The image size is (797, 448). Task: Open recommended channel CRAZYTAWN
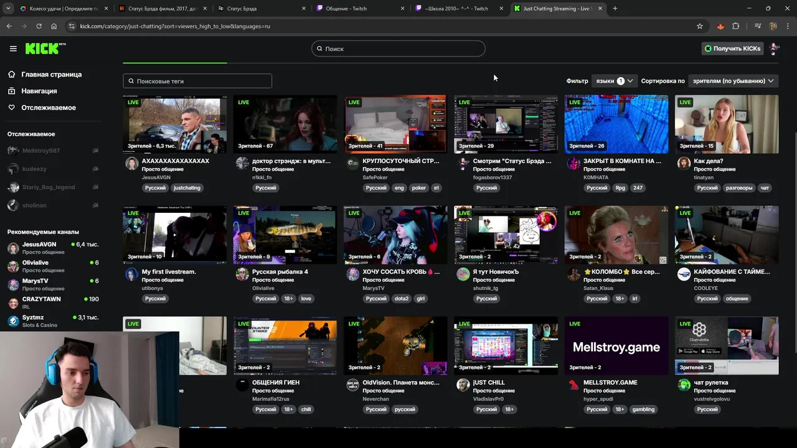click(53, 302)
